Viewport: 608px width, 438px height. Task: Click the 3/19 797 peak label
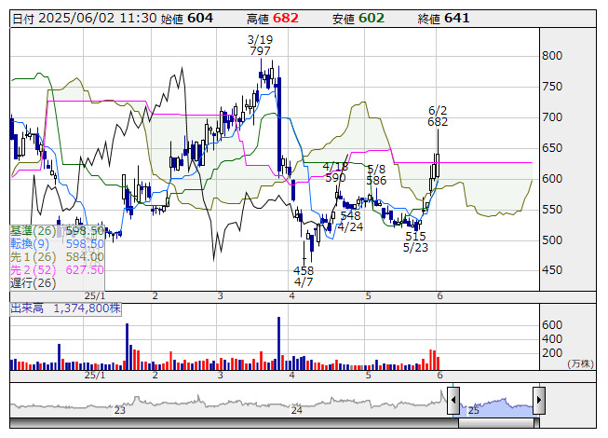tap(260, 45)
